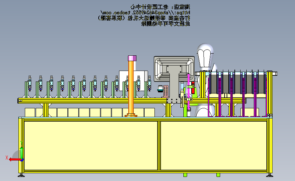295x181 pixels.
Task: Click the red X-axis arrow of the triad
Action: click(15, 160)
